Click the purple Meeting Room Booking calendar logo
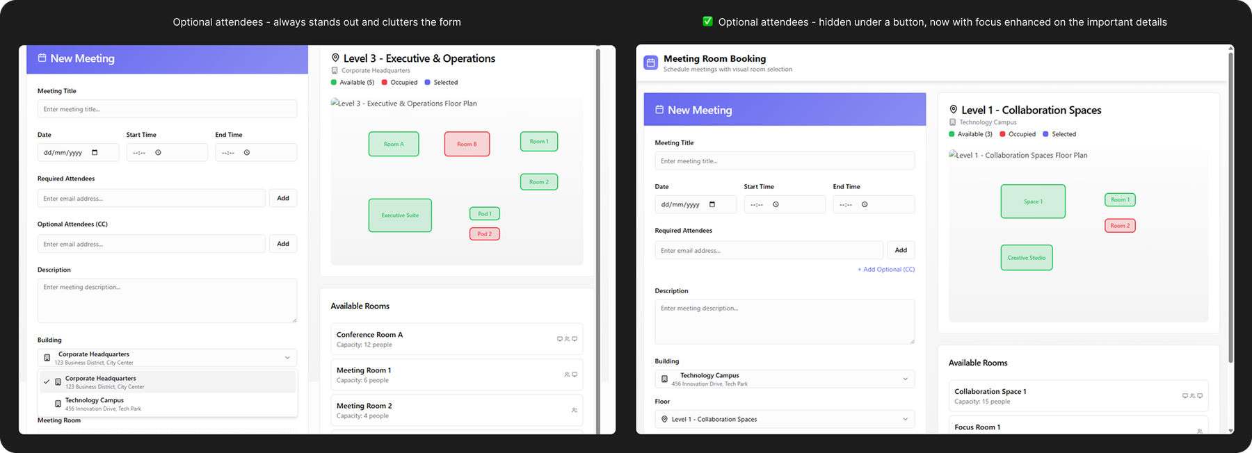Image resolution: width=1252 pixels, height=453 pixels. (650, 63)
